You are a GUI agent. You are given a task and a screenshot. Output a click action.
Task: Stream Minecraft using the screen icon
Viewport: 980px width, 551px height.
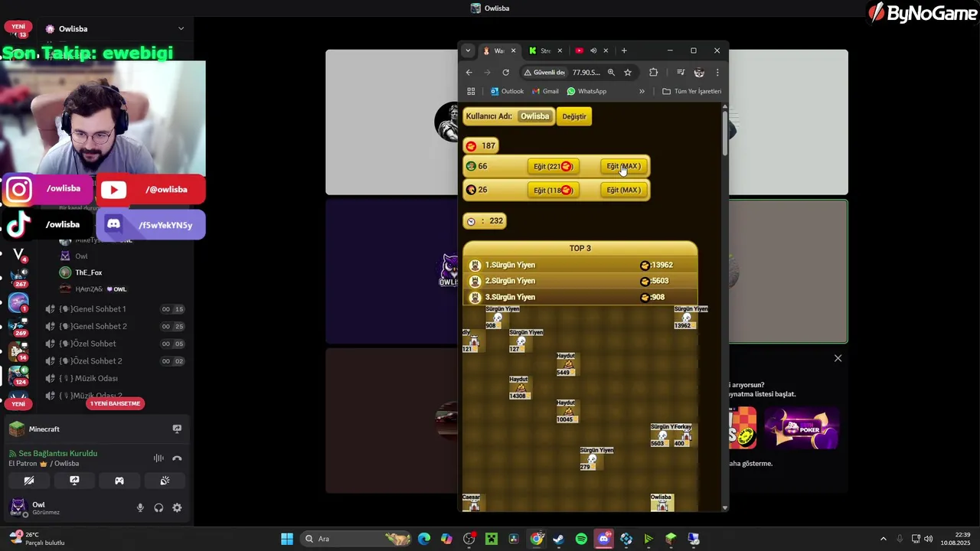pyautogui.click(x=177, y=429)
